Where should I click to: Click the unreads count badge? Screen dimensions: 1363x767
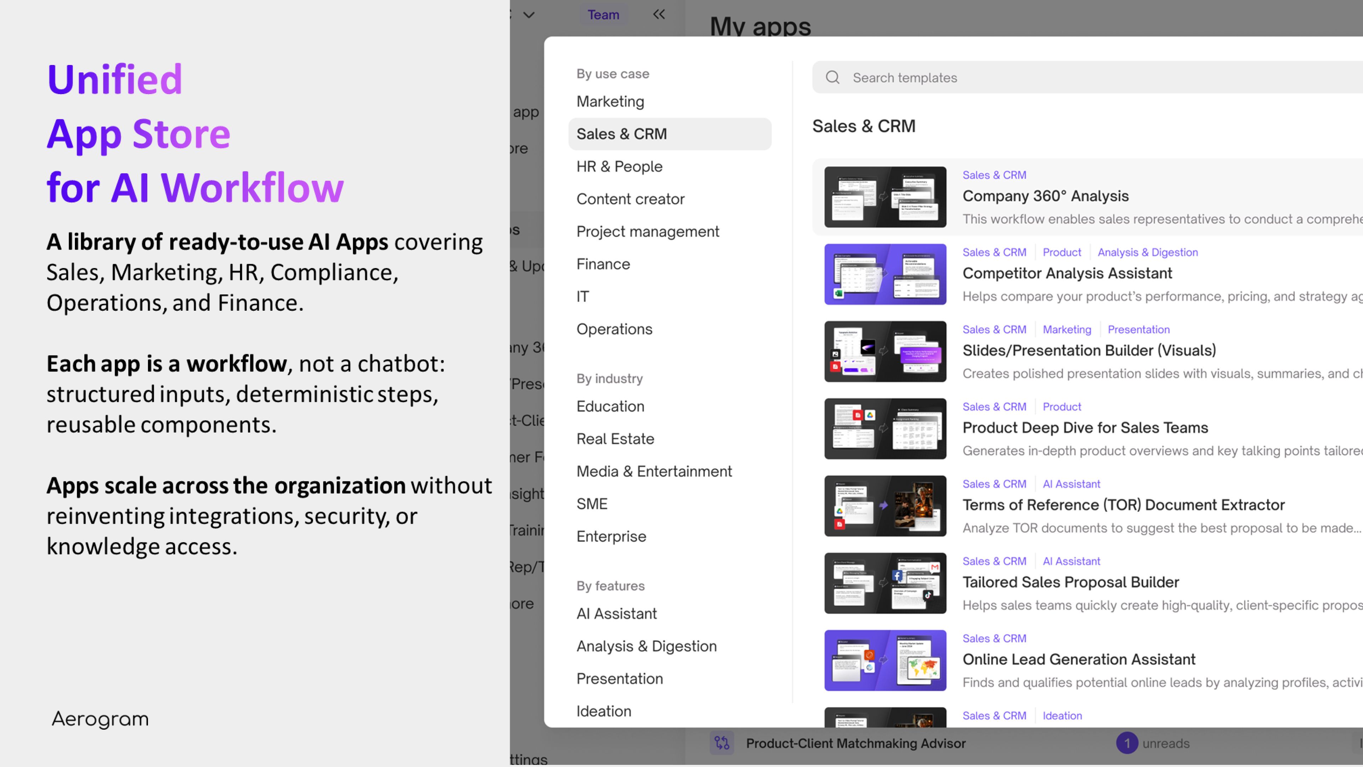point(1127,743)
